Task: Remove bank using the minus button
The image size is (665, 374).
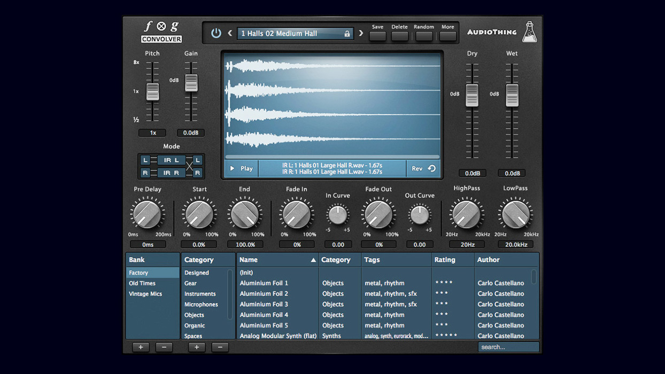Action: [x=164, y=347]
